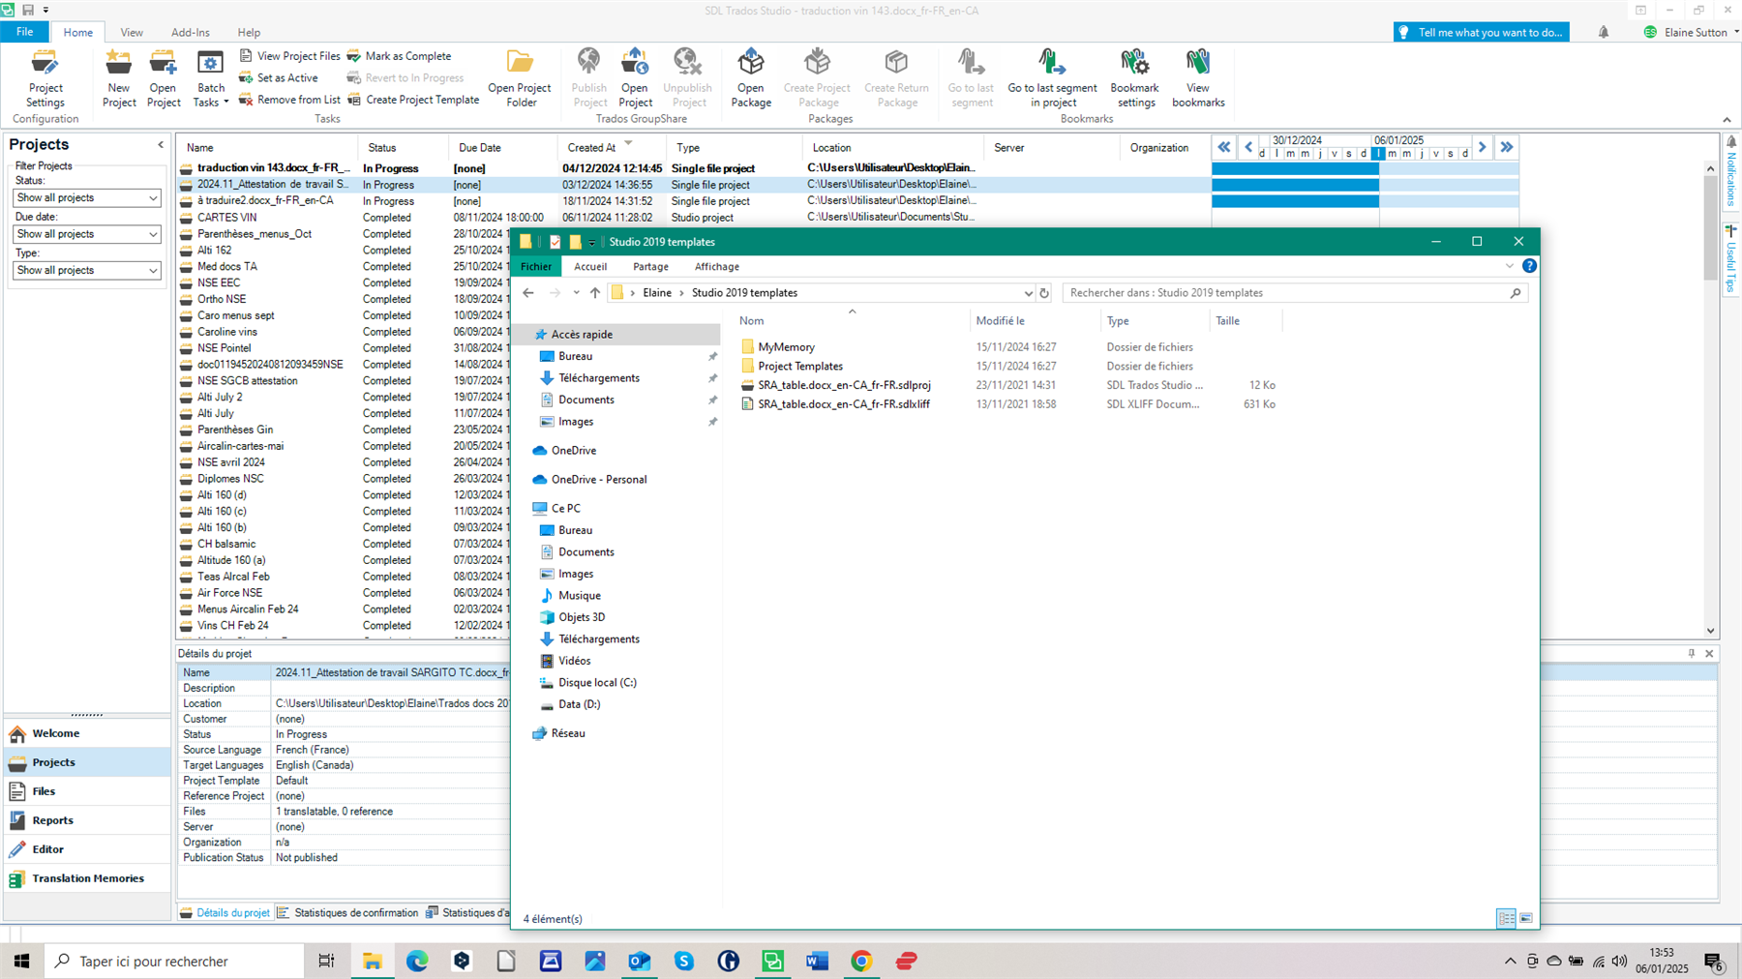The height and width of the screenshot is (979, 1742).
Task: Open the Affichage tab in Explorer
Action: pos(716,267)
